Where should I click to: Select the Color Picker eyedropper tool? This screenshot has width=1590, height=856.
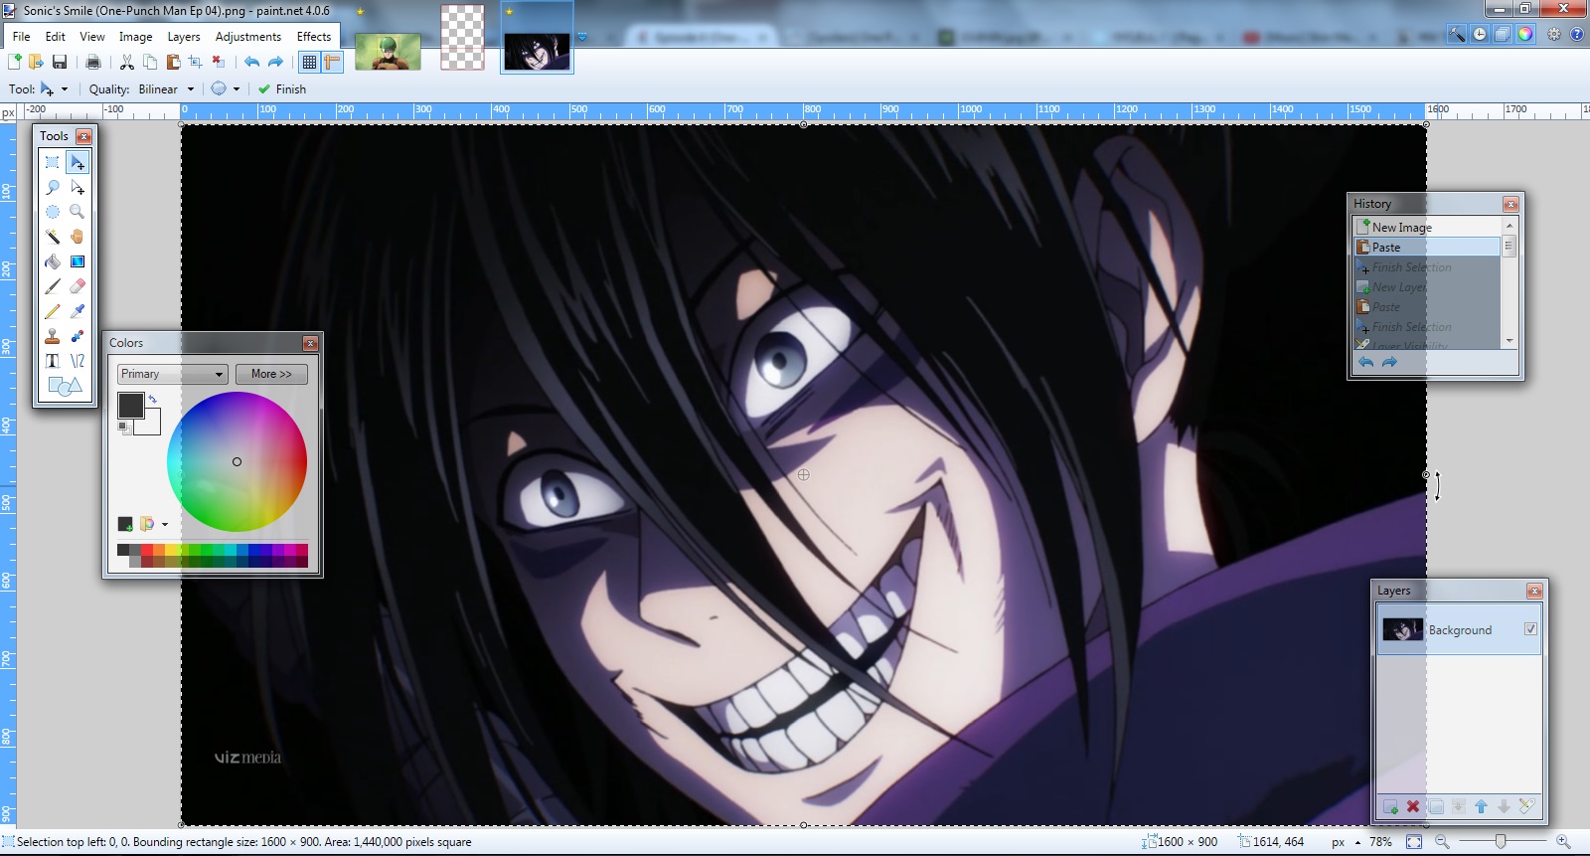pos(78,311)
